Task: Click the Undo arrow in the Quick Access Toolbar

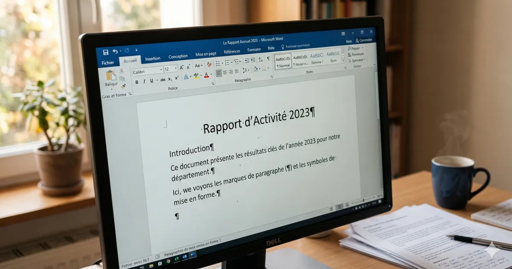Action: [115, 51]
